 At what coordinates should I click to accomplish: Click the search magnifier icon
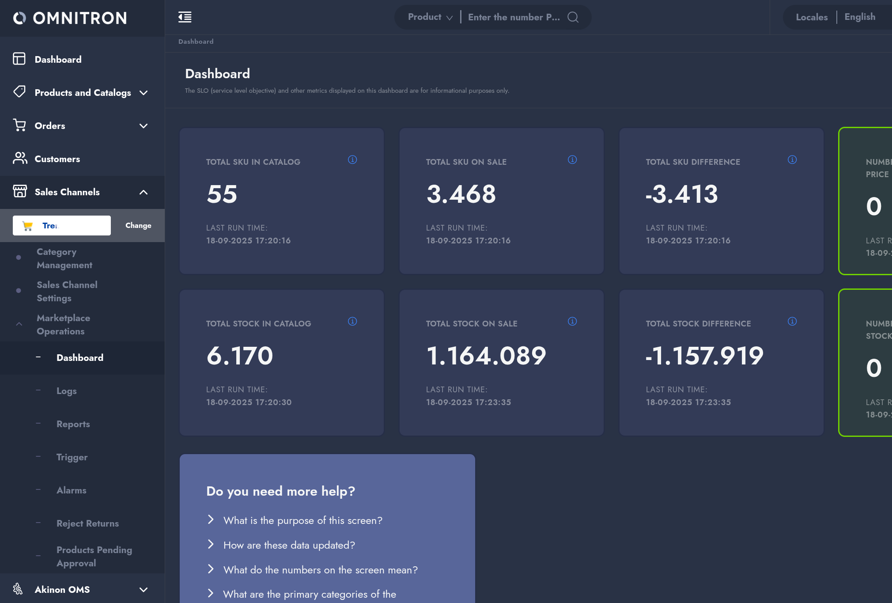point(573,17)
